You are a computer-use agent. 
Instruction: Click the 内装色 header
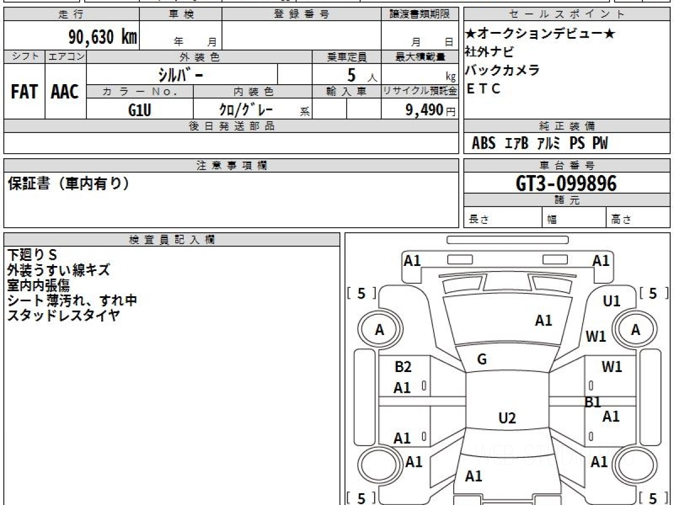point(253,91)
